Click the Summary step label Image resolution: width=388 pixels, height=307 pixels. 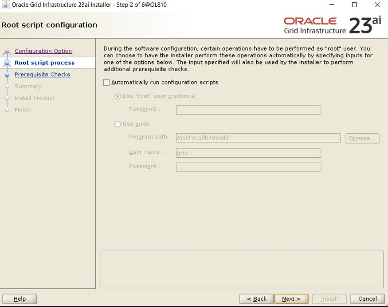[x=28, y=86]
